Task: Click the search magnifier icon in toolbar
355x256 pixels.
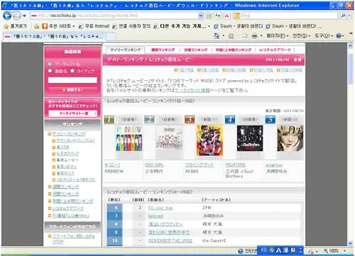Action: [343, 16]
